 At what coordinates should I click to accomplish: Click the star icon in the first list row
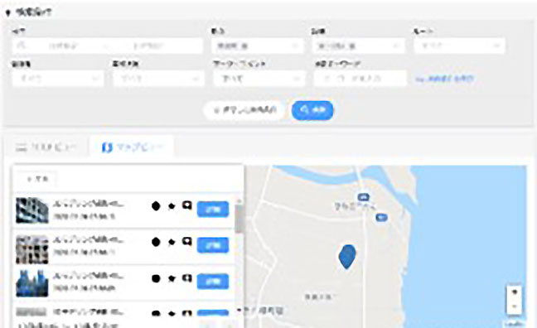[x=172, y=205]
